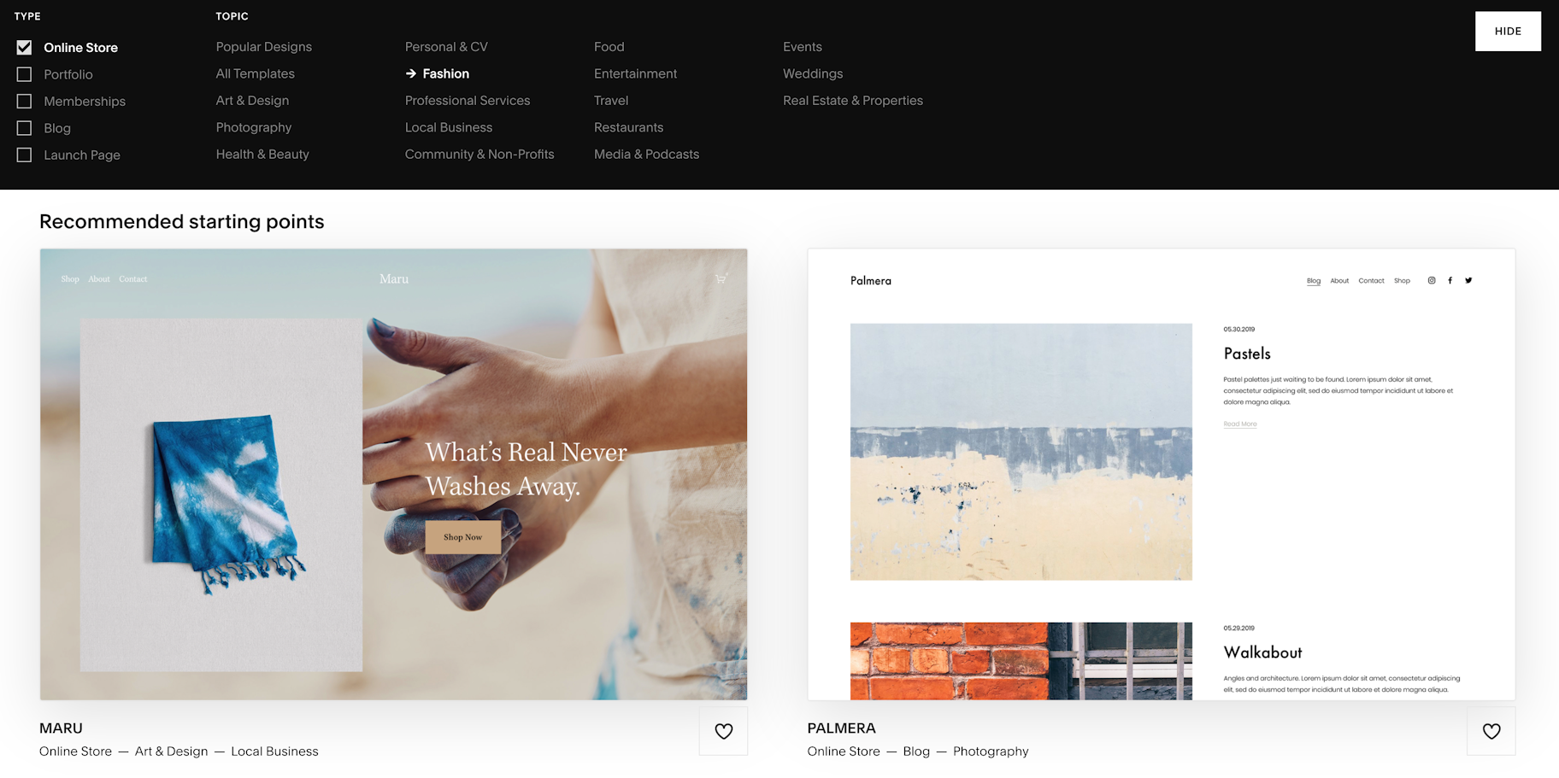This screenshot has width=1559, height=778.
Task: Switch to the Blog tab in Palmera nav
Action: point(1314,280)
